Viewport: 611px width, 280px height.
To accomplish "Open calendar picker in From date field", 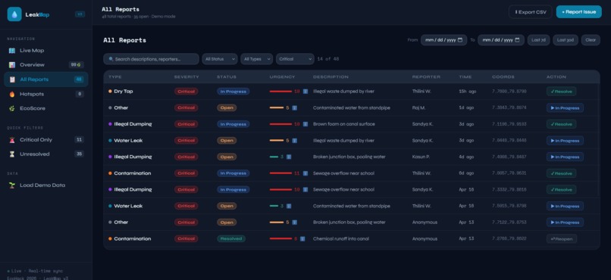I will (x=460, y=40).
